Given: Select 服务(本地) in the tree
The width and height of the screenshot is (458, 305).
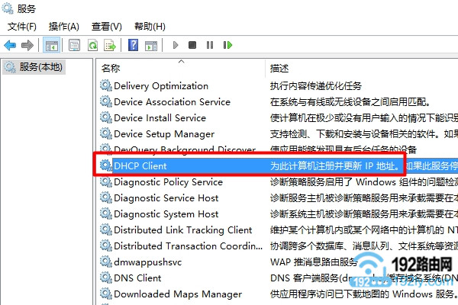Looking at the screenshot, I should tap(34, 67).
